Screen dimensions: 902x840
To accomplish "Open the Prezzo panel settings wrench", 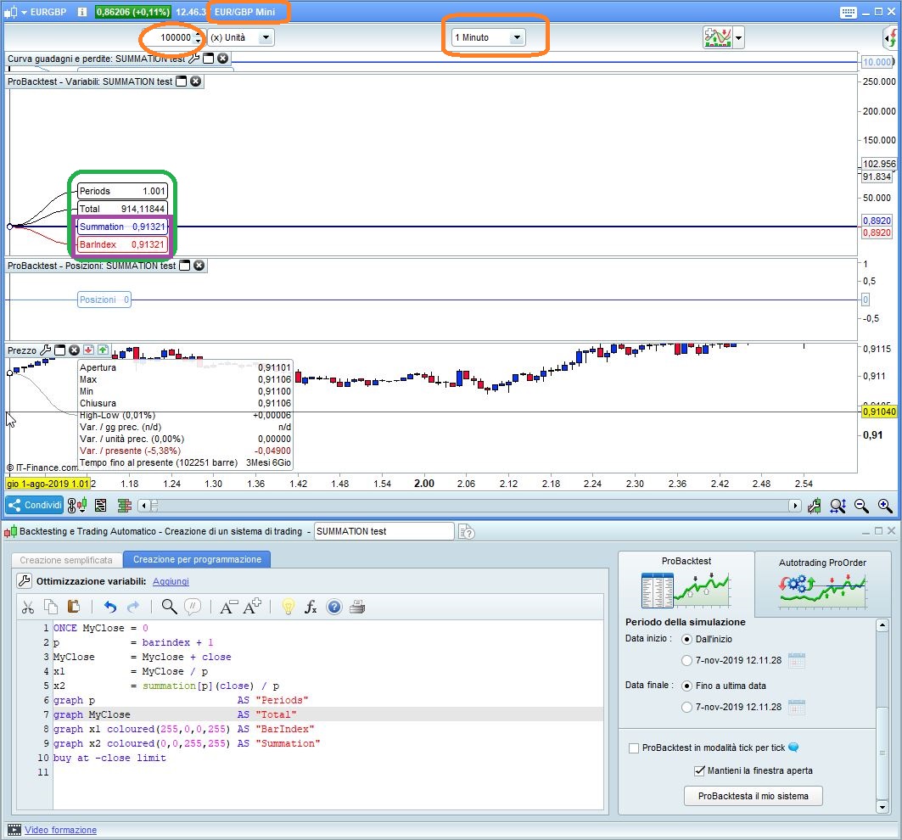I will 45,350.
